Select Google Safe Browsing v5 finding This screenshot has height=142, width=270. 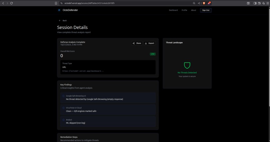click(x=108, y=98)
